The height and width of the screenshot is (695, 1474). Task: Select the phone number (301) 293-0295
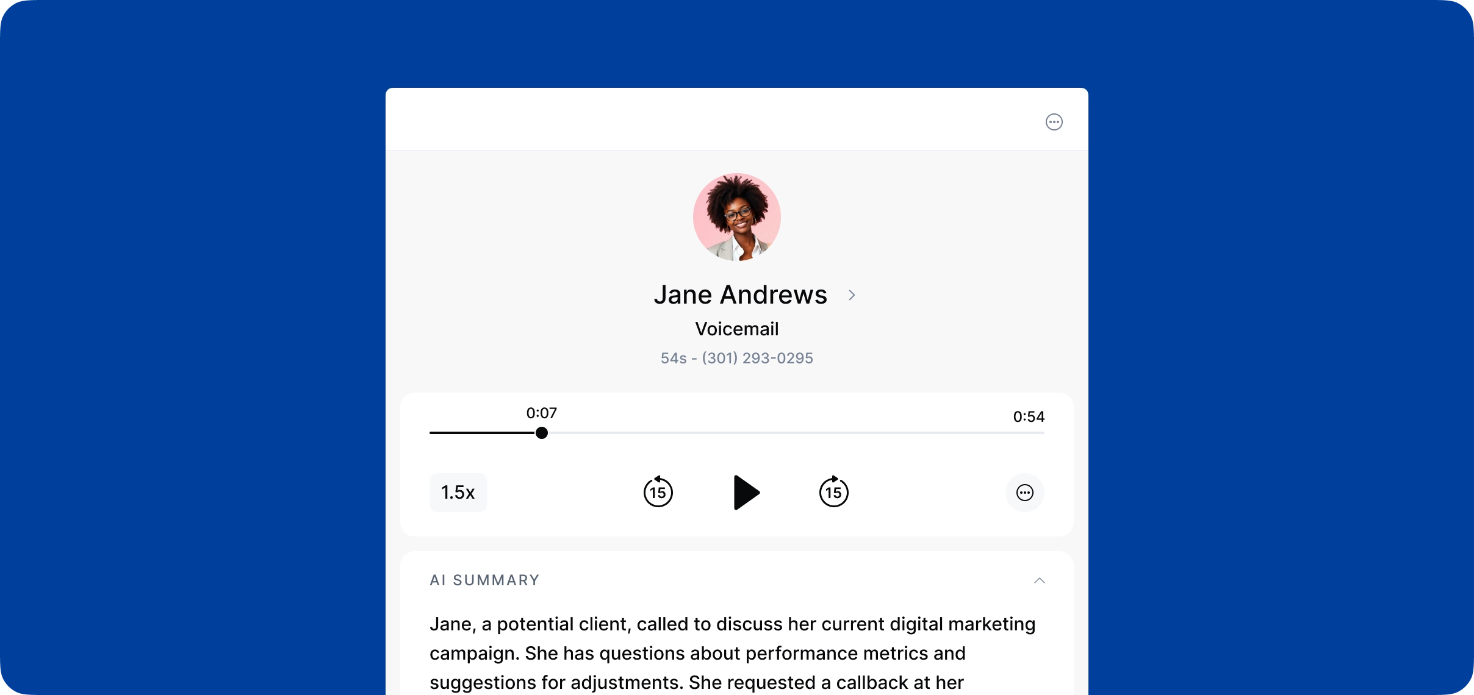[757, 358]
